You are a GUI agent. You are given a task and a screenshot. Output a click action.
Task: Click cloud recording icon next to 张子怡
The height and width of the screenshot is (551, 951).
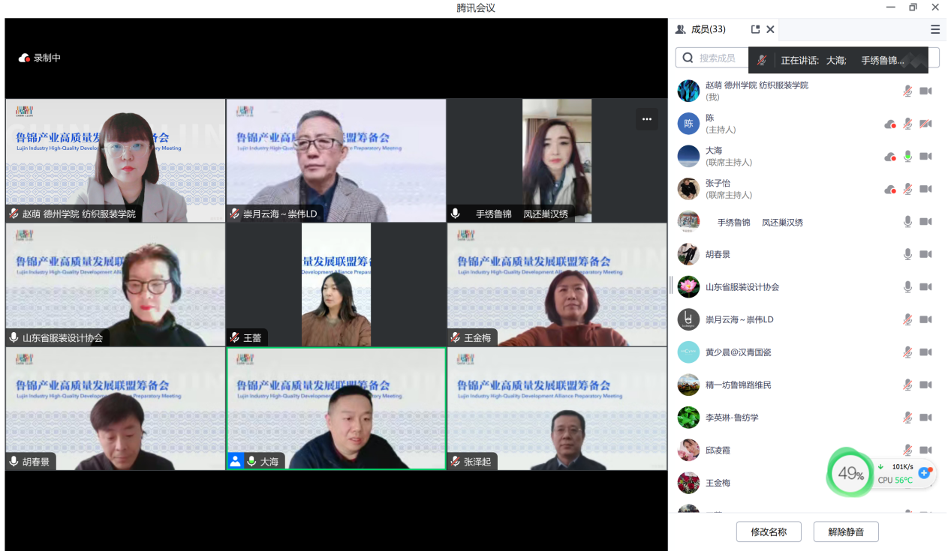pos(890,189)
